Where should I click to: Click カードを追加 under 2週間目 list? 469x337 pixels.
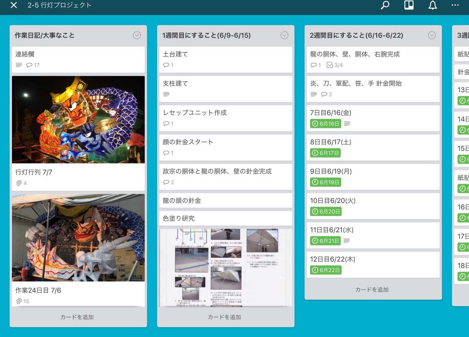[x=372, y=289]
